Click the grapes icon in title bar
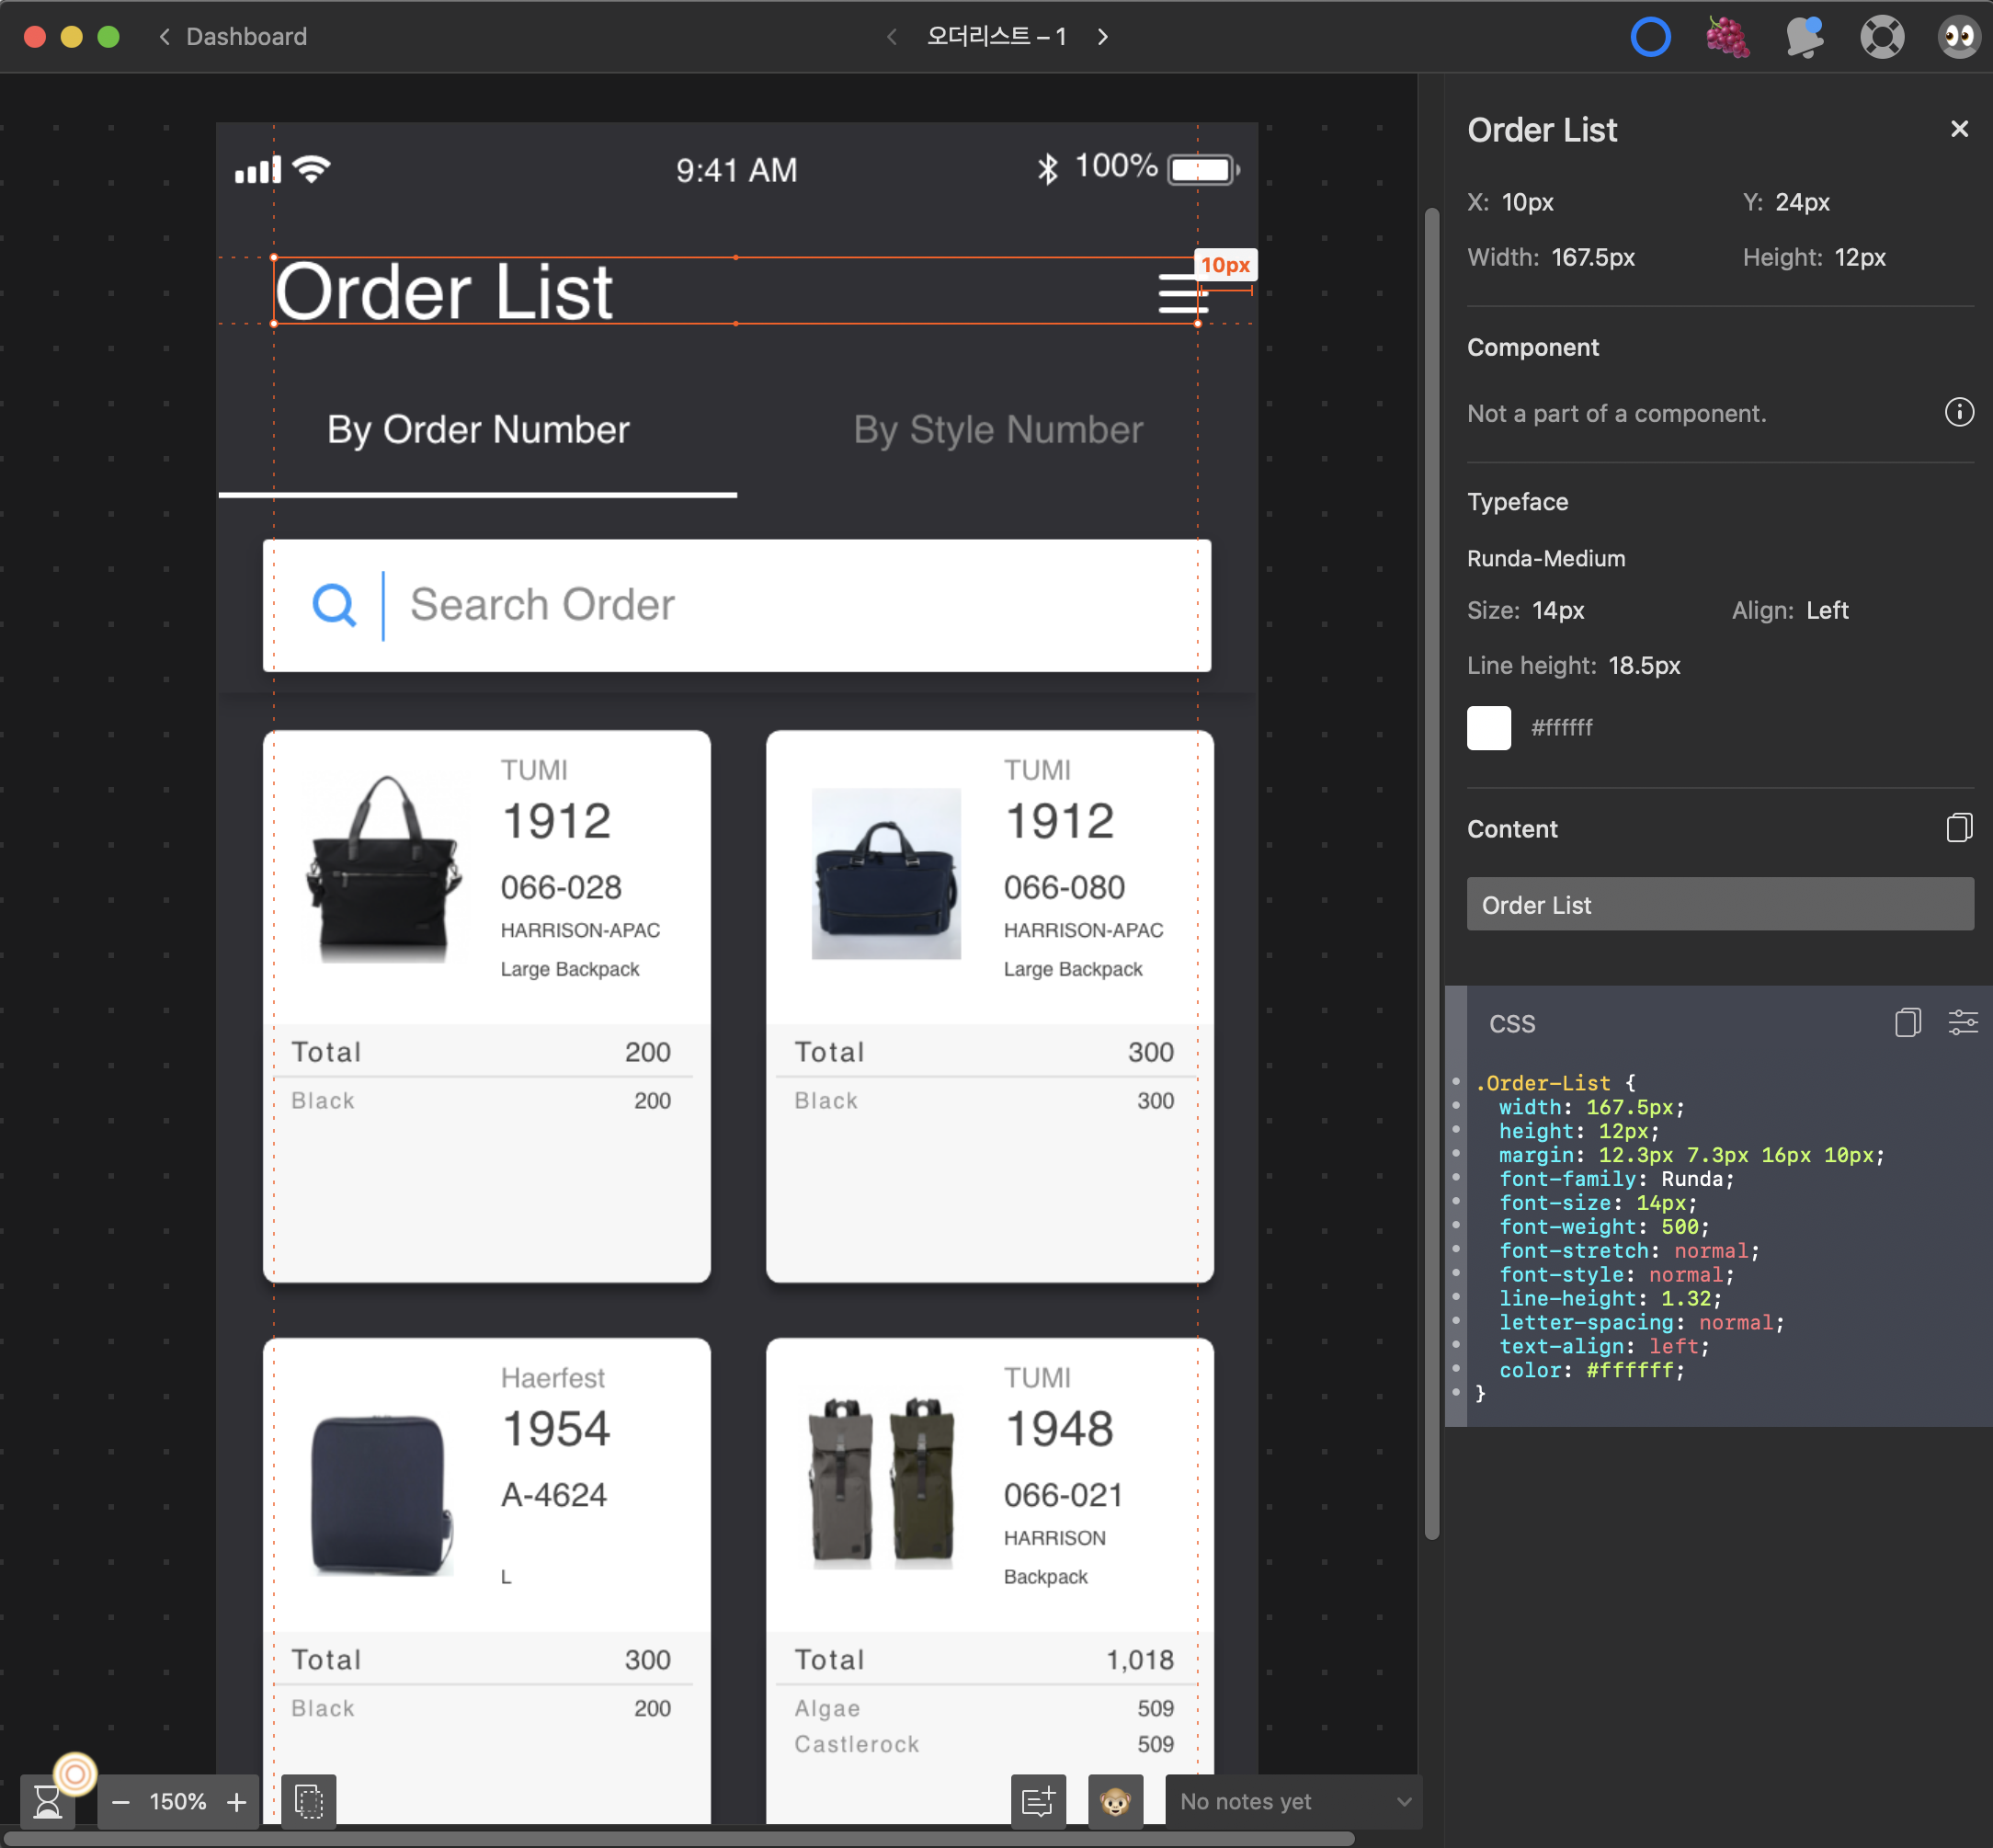 1727,37
